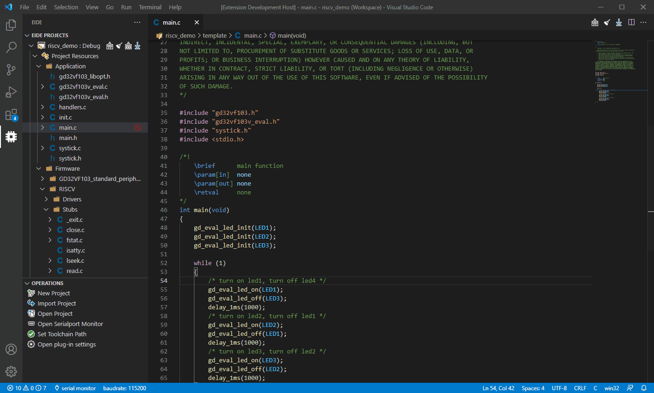Open Source Control view
Image resolution: width=654 pixels, height=393 pixels.
pos(11,70)
